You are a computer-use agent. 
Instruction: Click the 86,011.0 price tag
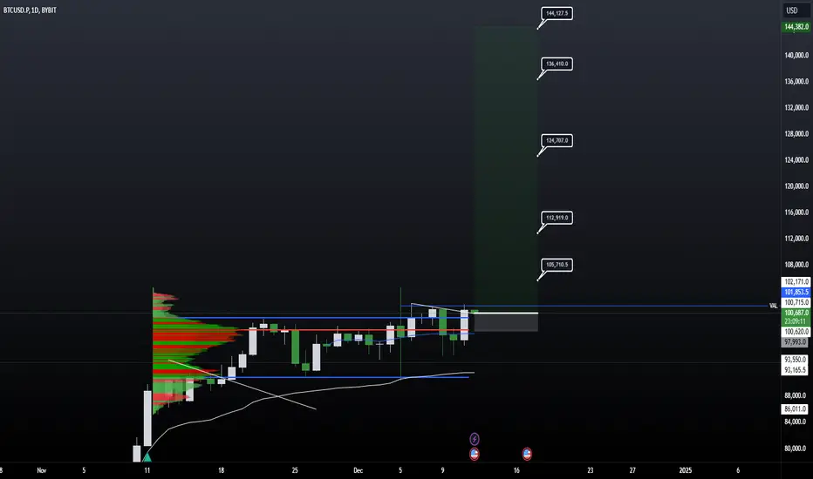[796, 408]
